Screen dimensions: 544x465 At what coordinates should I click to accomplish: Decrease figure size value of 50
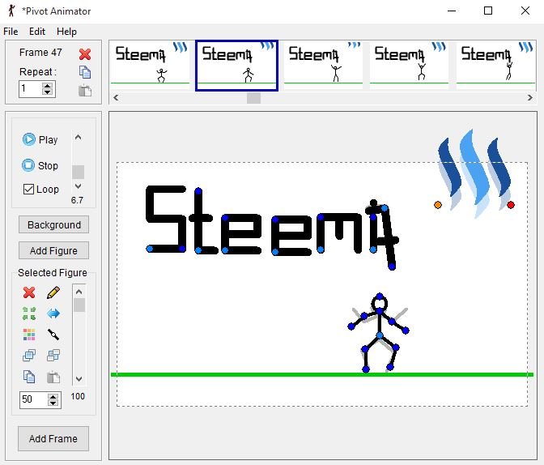pyautogui.click(x=53, y=403)
